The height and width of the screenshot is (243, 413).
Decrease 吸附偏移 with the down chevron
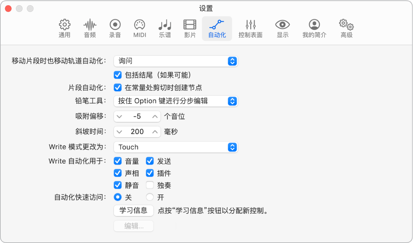(119, 116)
